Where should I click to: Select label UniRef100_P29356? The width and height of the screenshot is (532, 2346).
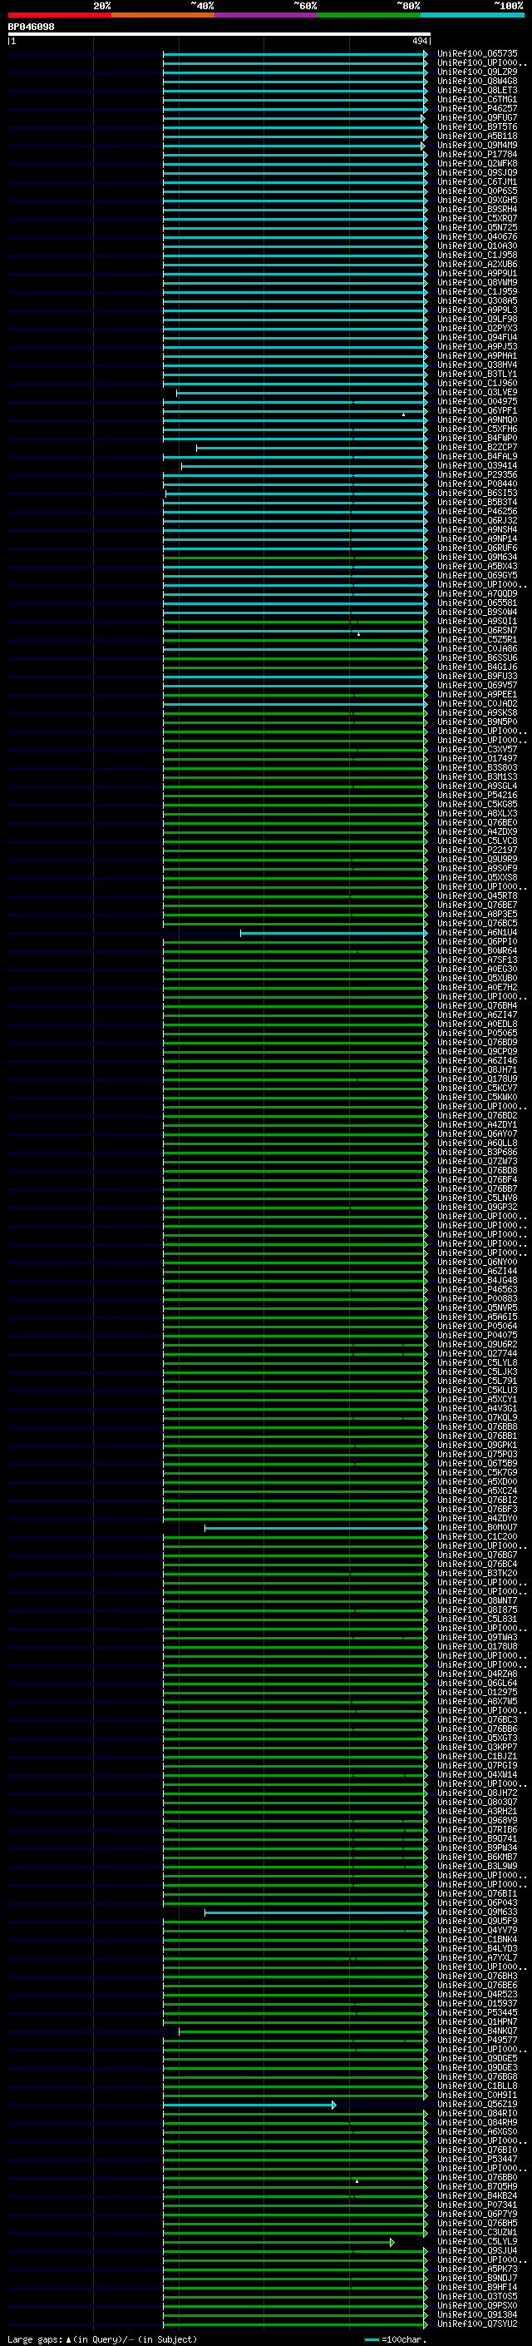(476, 474)
